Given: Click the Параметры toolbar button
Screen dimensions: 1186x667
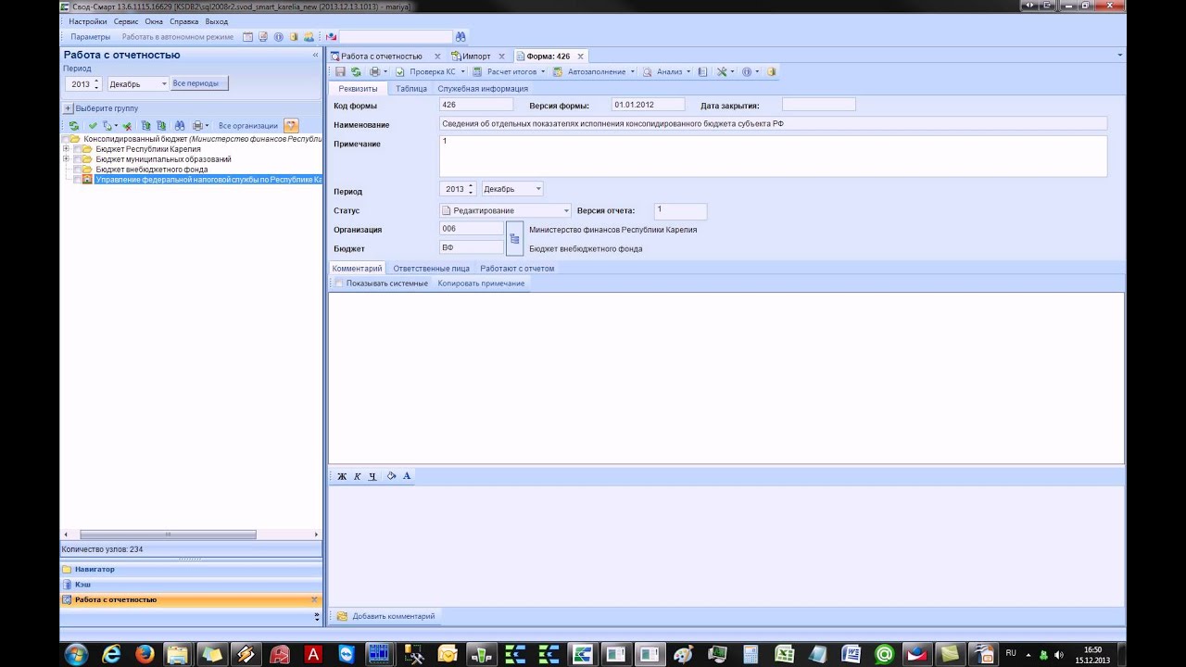Looking at the screenshot, I should point(90,37).
